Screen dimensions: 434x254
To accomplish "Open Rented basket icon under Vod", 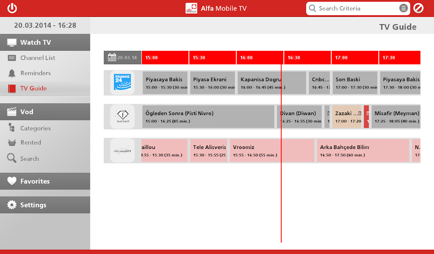I will [12, 143].
